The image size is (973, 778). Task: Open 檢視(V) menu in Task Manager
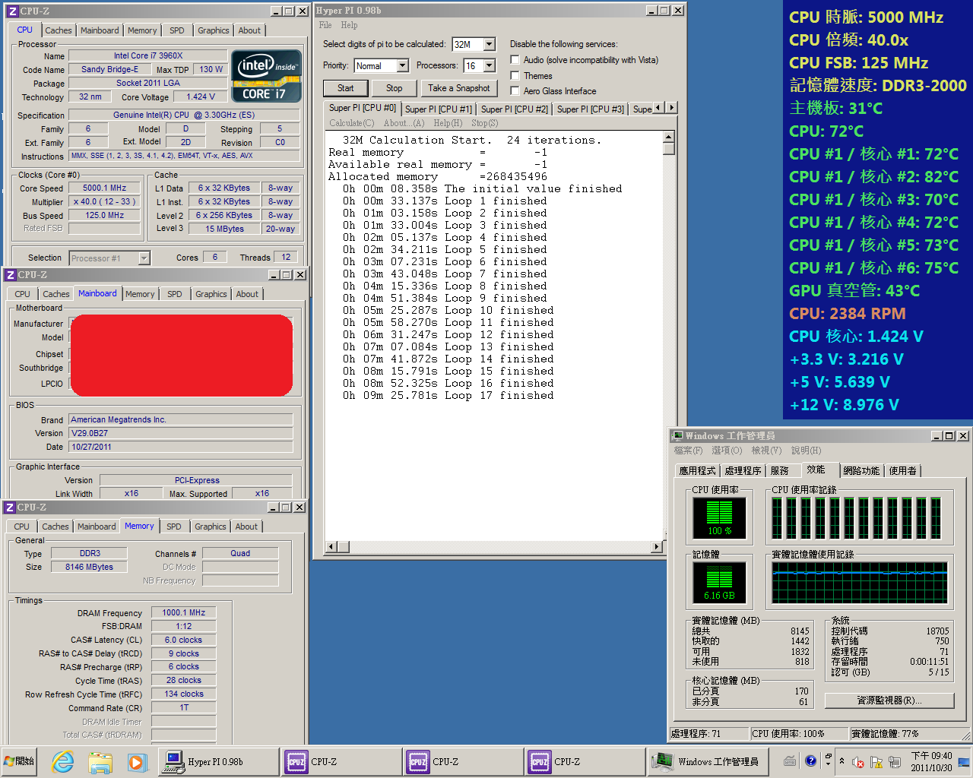coord(766,451)
